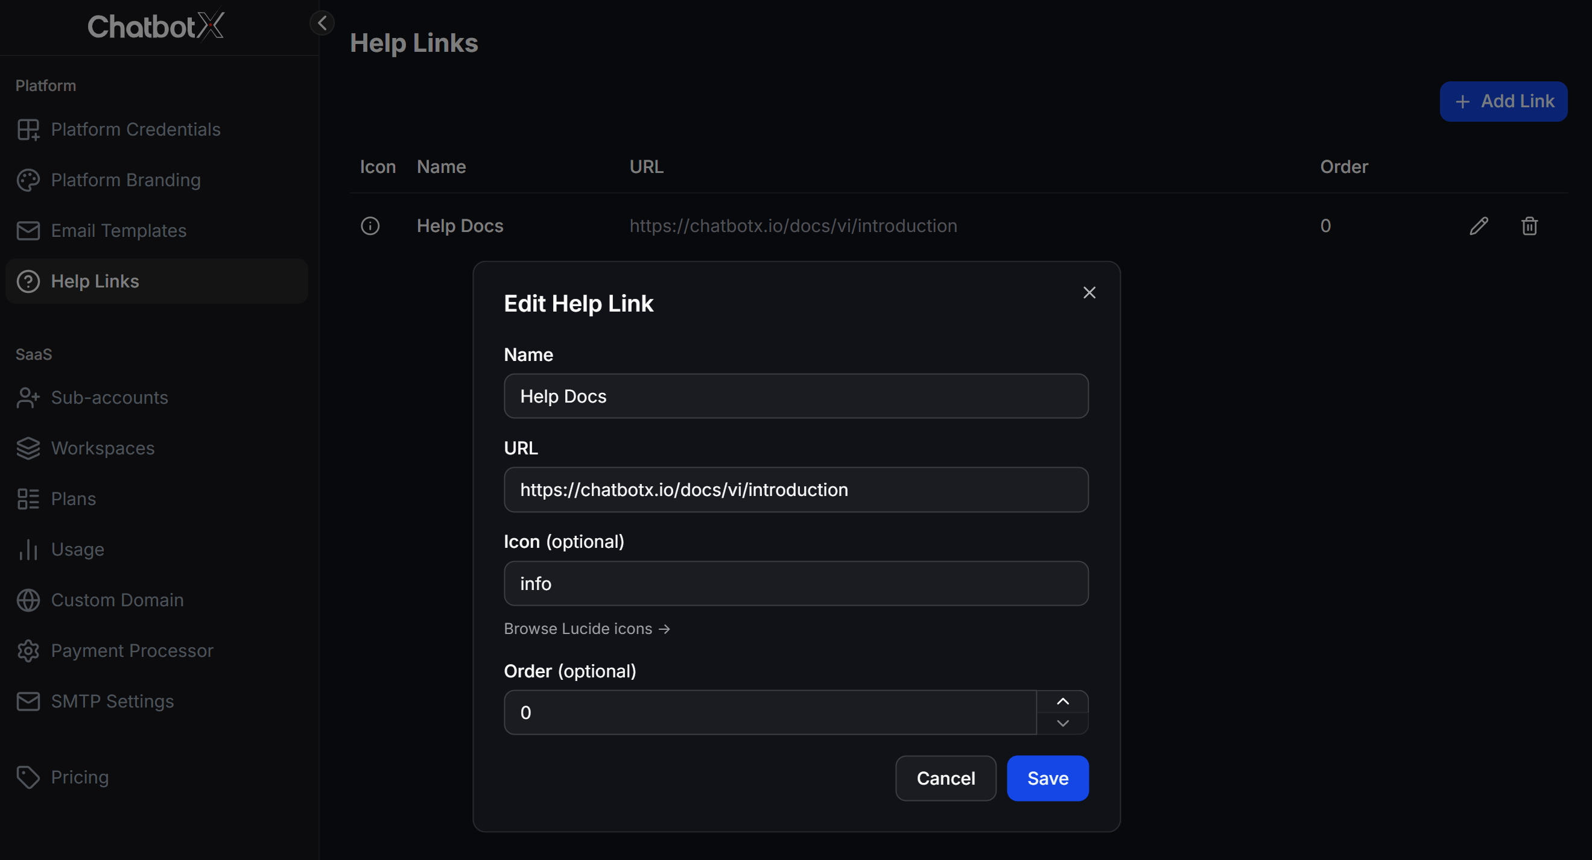Click the Order column header

(1344, 167)
